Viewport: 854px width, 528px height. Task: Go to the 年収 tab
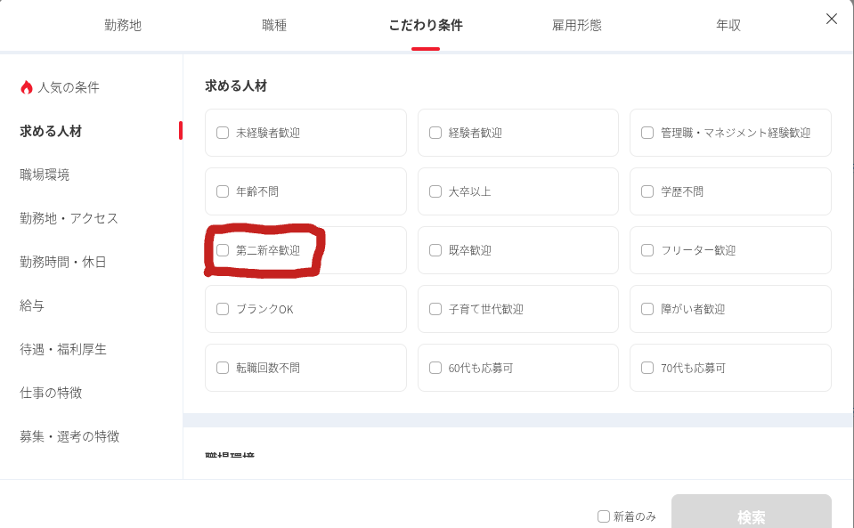728,25
